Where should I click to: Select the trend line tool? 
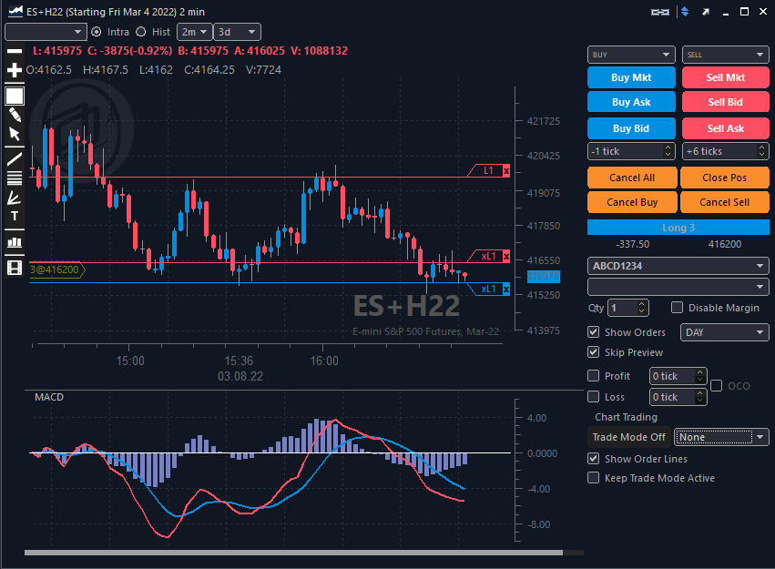coord(15,158)
